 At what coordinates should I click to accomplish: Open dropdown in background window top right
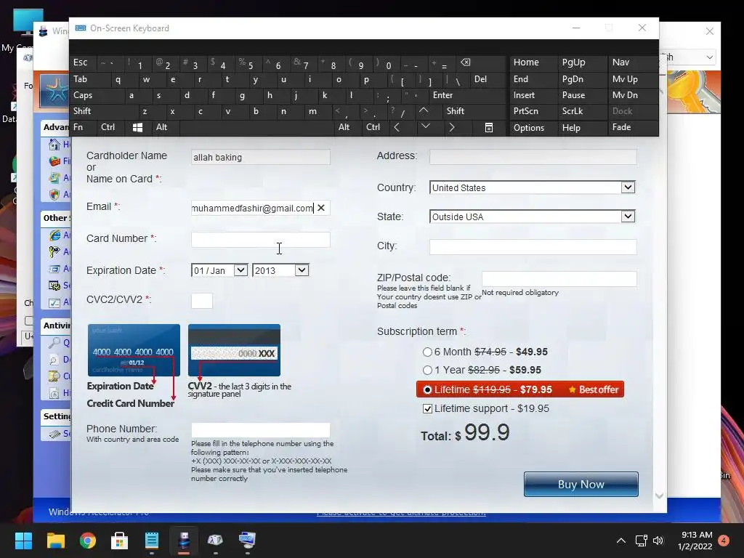(x=709, y=57)
